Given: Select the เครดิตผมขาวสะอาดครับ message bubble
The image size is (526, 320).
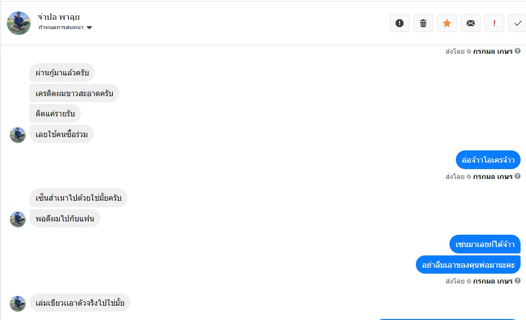Looking at the screenshot, I should pyautogui.click(x=74, y=93).
